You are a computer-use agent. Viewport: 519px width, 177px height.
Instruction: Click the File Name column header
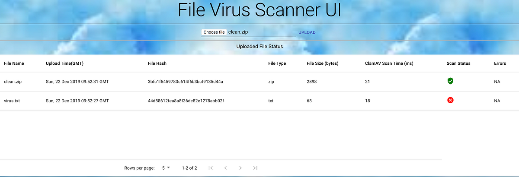(14, 63)
